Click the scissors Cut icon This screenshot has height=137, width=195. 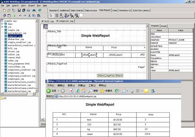[x=29, y=16]
